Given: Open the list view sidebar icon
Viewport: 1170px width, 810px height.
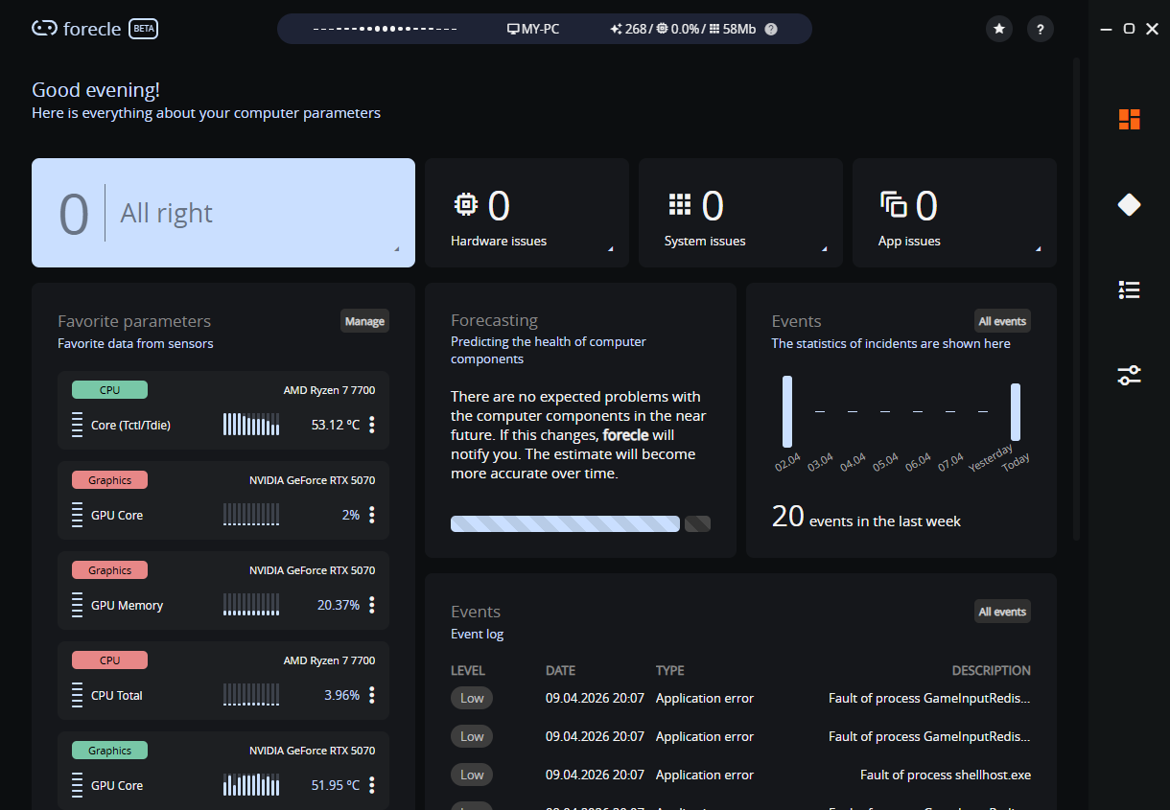Looking at the screenshot, I should [x=1129, y=289].
